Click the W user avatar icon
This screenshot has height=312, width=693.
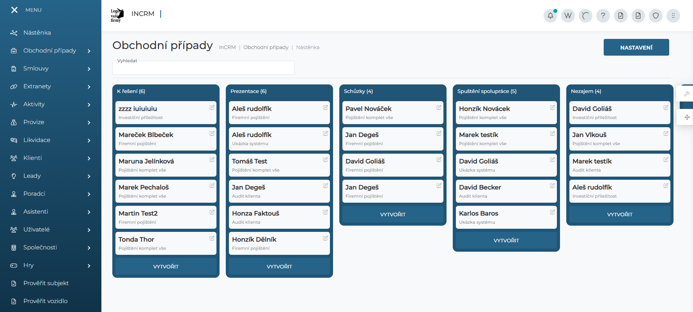568,16
